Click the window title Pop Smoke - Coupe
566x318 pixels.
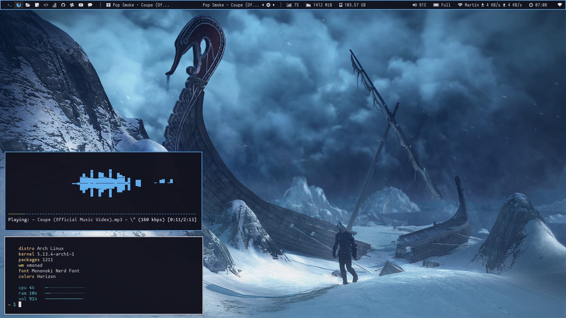click(141, 5)
